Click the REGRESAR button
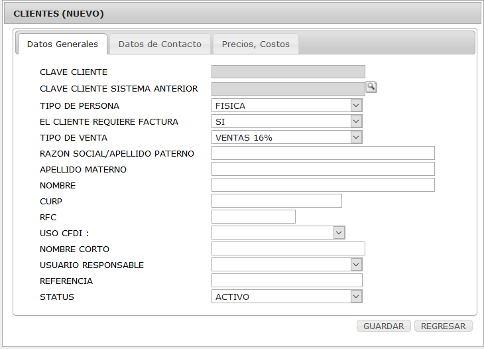 click(x=444, y=326)
